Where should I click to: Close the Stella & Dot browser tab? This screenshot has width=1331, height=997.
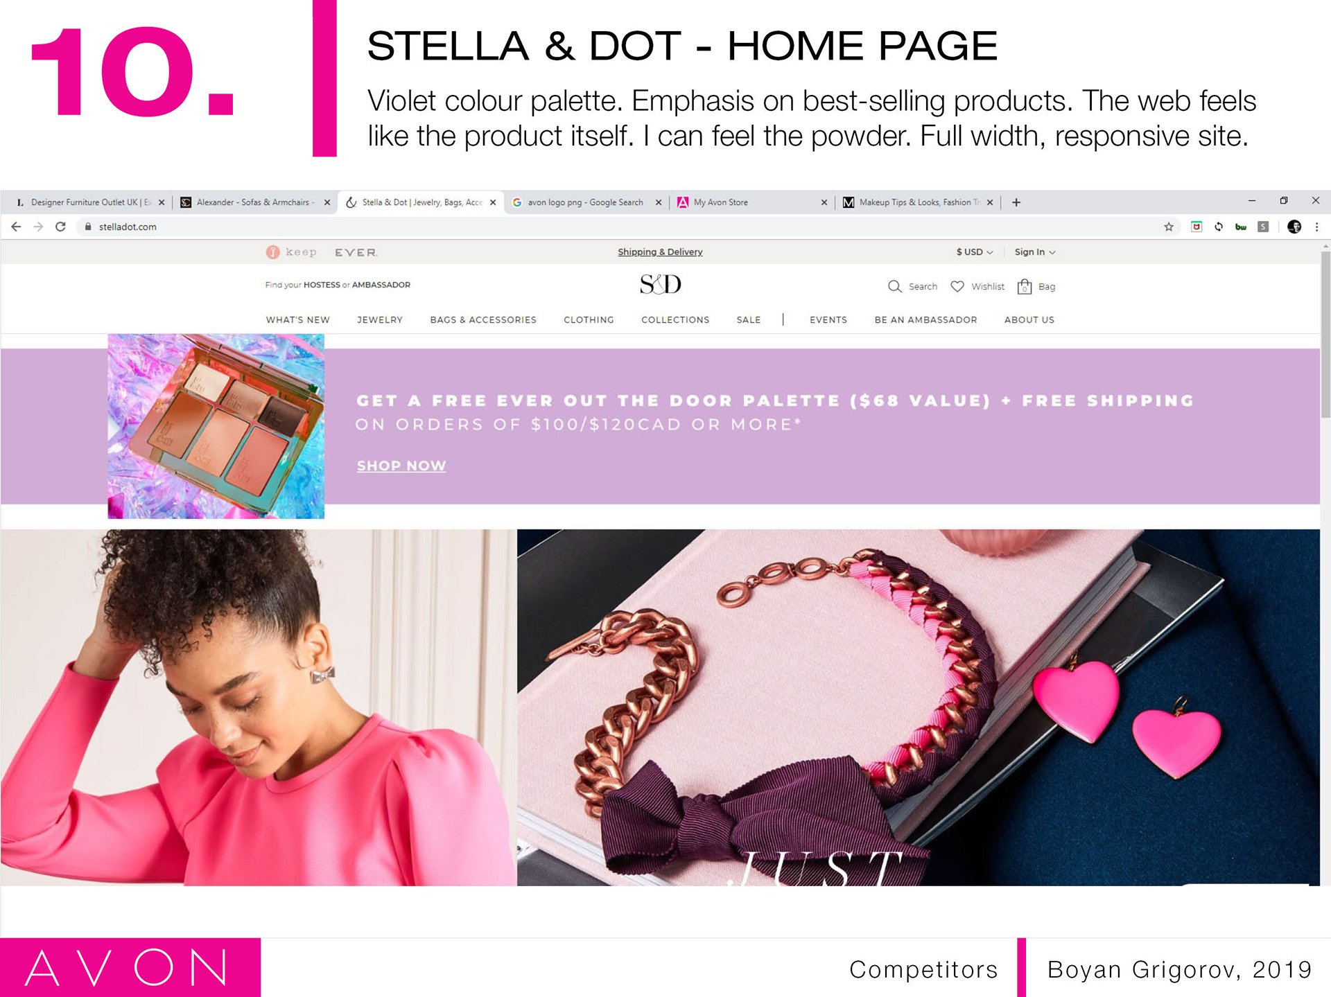coord(493,202)
